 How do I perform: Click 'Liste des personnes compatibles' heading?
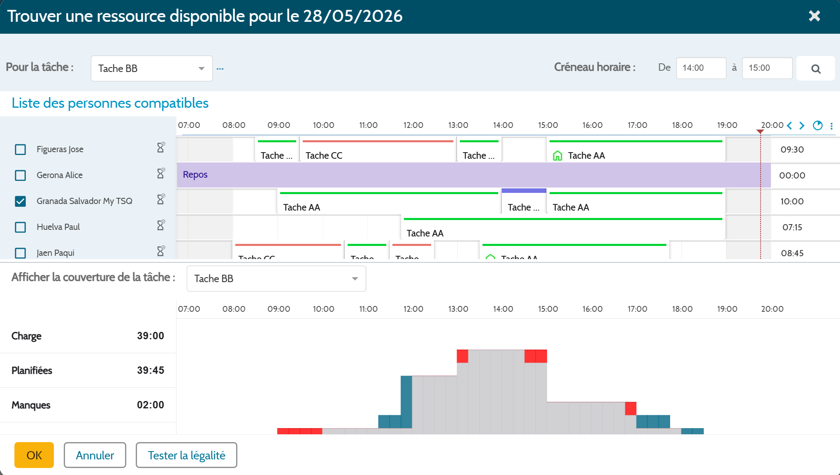click(x=110, y=103)
